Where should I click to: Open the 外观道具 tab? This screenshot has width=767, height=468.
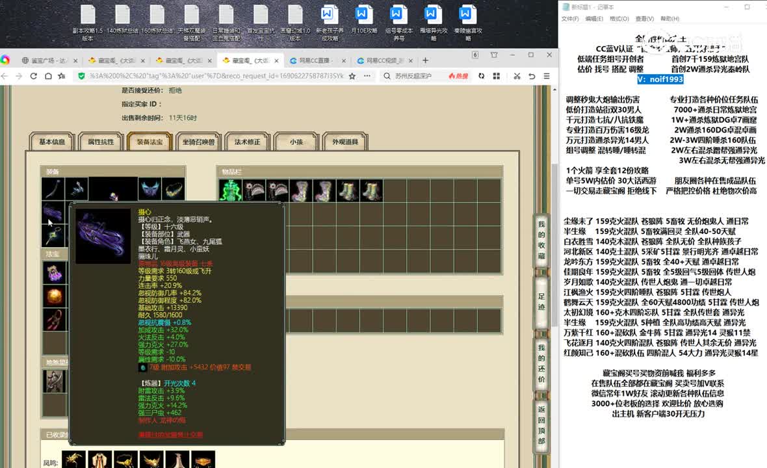pos(345,142)
